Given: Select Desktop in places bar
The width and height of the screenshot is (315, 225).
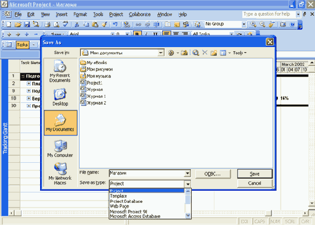Looking at the screenshot, I should pos(60,97).
